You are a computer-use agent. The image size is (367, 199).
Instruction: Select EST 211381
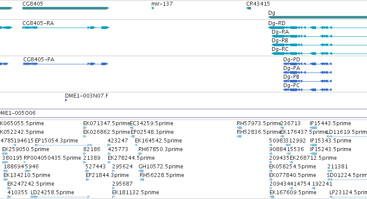point(338,167)
